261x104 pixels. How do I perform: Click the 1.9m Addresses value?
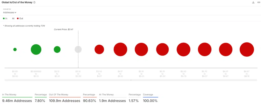pyautogui.click(x=112, y=101)
